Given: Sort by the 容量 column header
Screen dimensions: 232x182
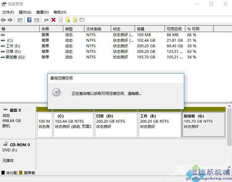Looking at the screenshot, I should point(150,29).
